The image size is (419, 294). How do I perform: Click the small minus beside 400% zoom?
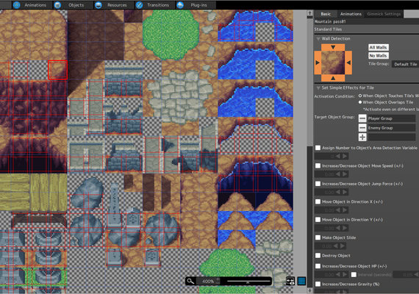pyautogui.click(x=218, y=283)
